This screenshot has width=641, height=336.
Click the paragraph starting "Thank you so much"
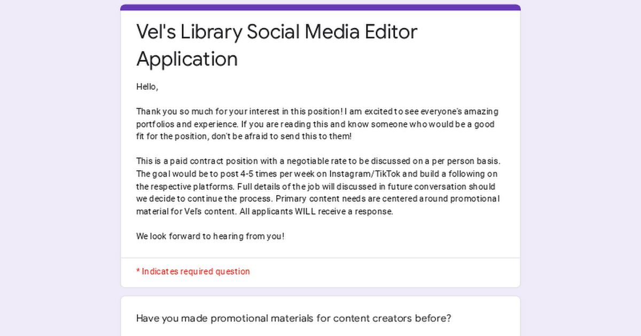(x=317, y=124)
